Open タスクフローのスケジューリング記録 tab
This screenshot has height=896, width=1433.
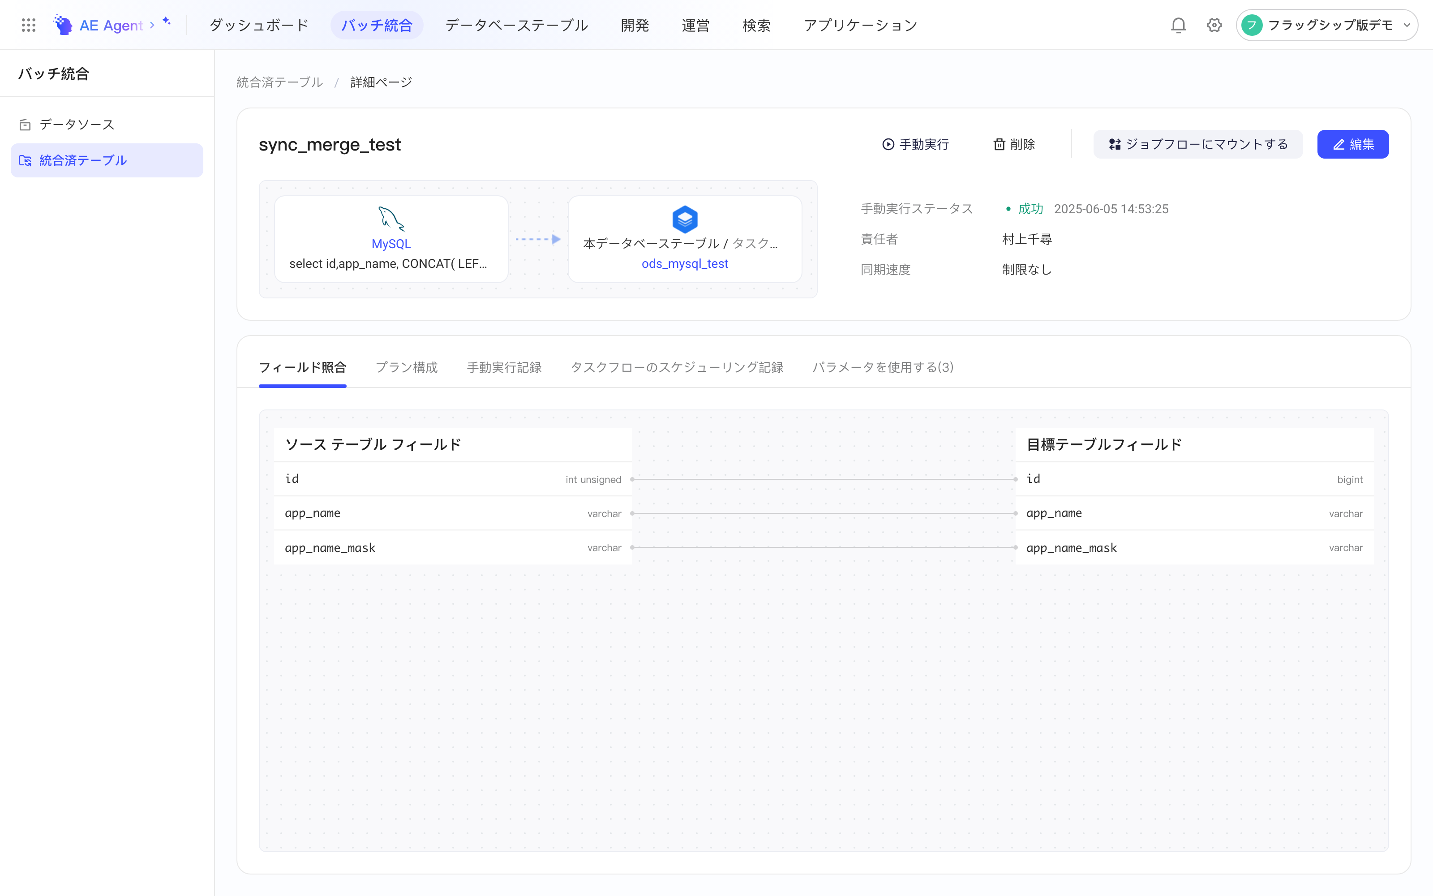coord(677,367)
